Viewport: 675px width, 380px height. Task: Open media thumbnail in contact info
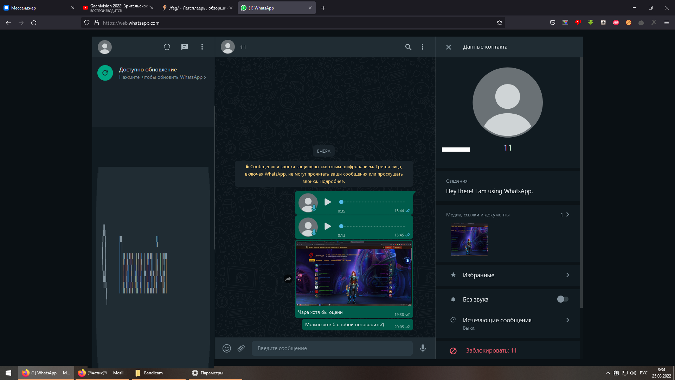469,240
